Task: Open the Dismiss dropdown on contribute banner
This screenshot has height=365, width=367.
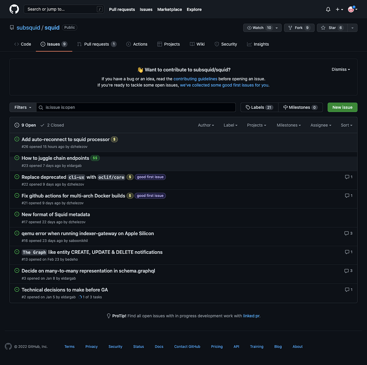Action: 341,69
